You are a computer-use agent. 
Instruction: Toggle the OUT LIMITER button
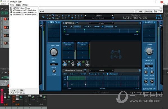tap(154, 89)
